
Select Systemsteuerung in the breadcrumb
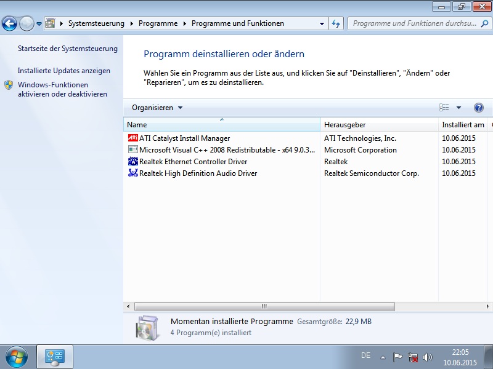96,23
